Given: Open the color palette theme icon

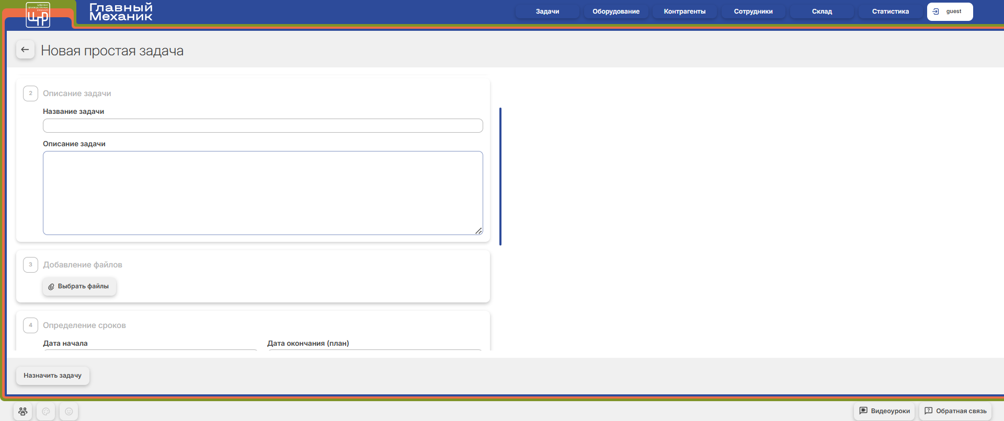Looking at the screenshot, I should 46,411.
